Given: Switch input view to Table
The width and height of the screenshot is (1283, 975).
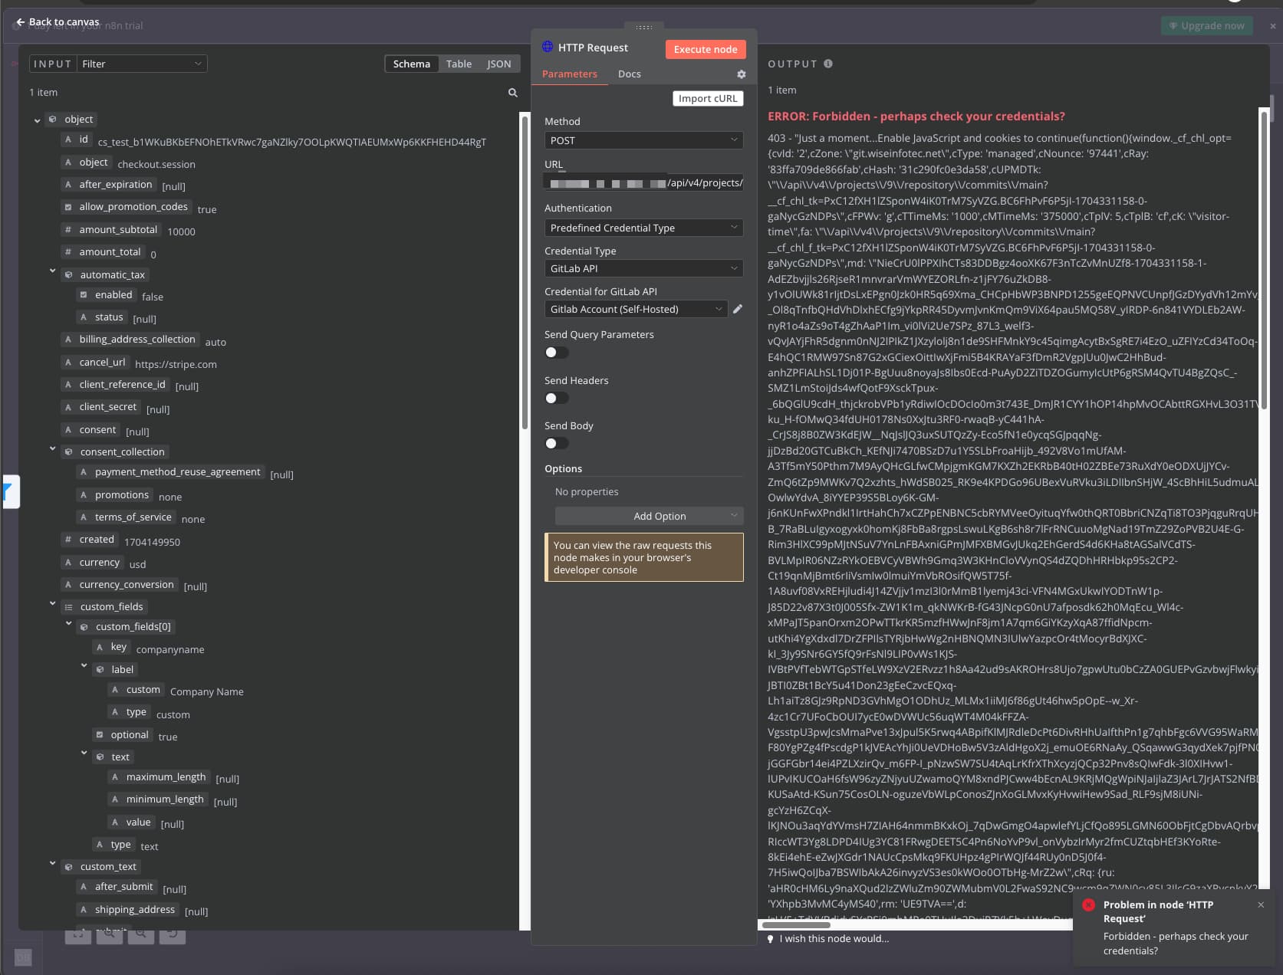Looking at the screenshot, I should pos(459,64).
